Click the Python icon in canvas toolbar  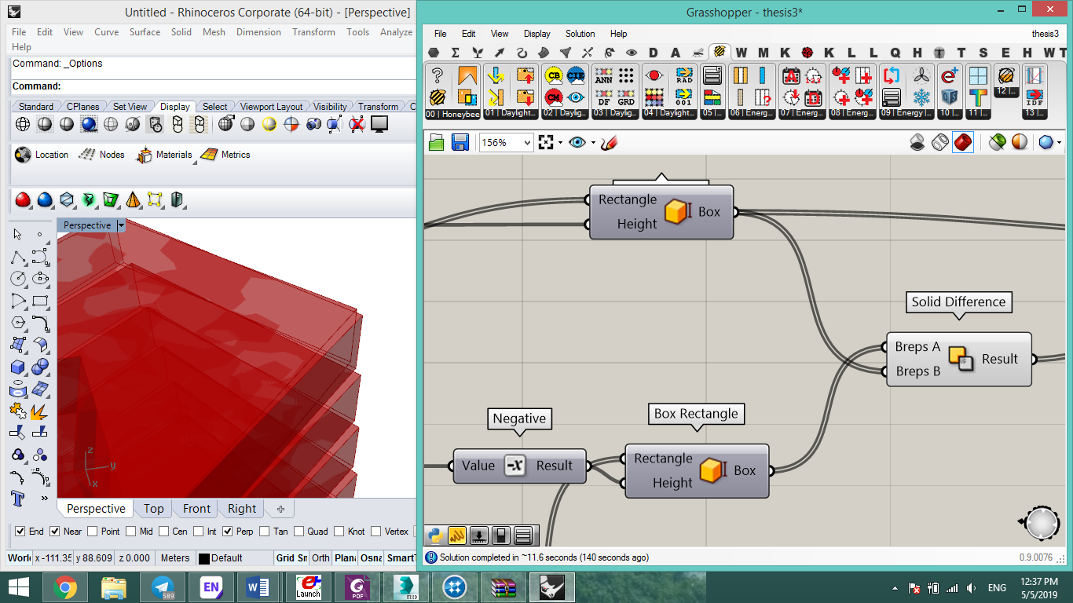(435, 535)
